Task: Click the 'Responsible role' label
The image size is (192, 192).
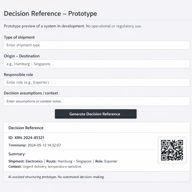Action: coord(18,74)
